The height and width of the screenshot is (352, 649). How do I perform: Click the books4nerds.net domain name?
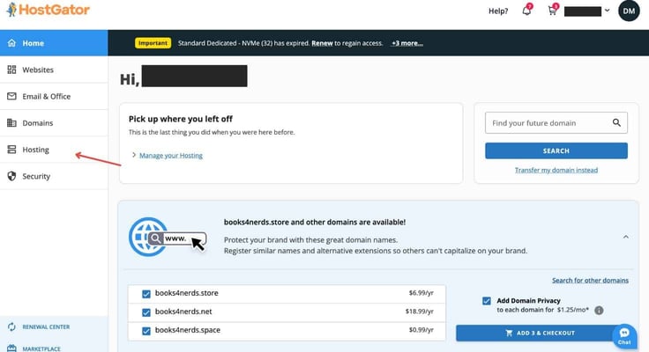coord(183,312)
